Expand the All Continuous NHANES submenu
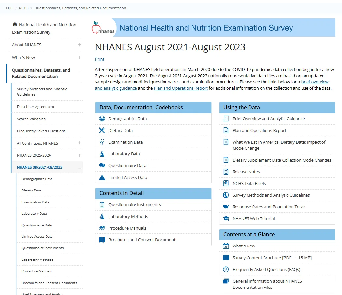 point(80,143)
